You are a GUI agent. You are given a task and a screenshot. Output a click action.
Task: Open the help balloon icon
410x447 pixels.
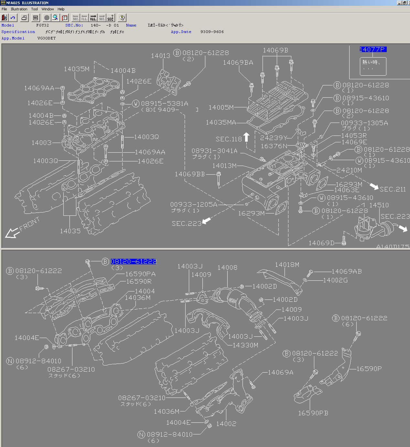[x=122, y=18]
